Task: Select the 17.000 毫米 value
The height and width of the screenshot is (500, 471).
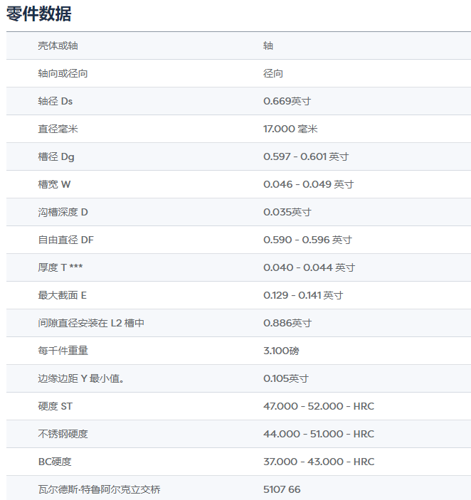Action: (290, 129)
